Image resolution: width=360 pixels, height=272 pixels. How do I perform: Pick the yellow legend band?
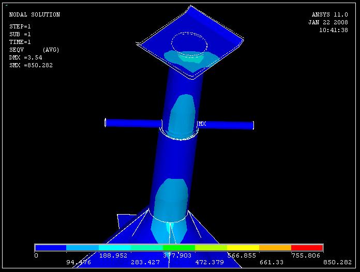[x=243, y=248]
